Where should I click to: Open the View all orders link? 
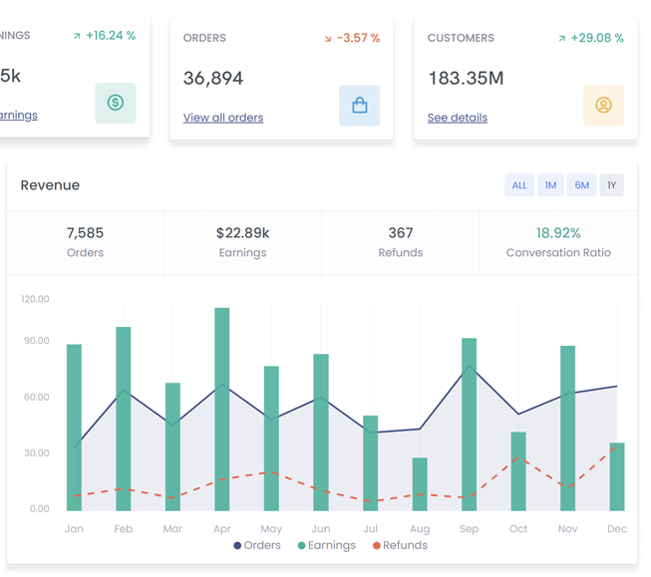pyautogui.click(x=223, y=118)
